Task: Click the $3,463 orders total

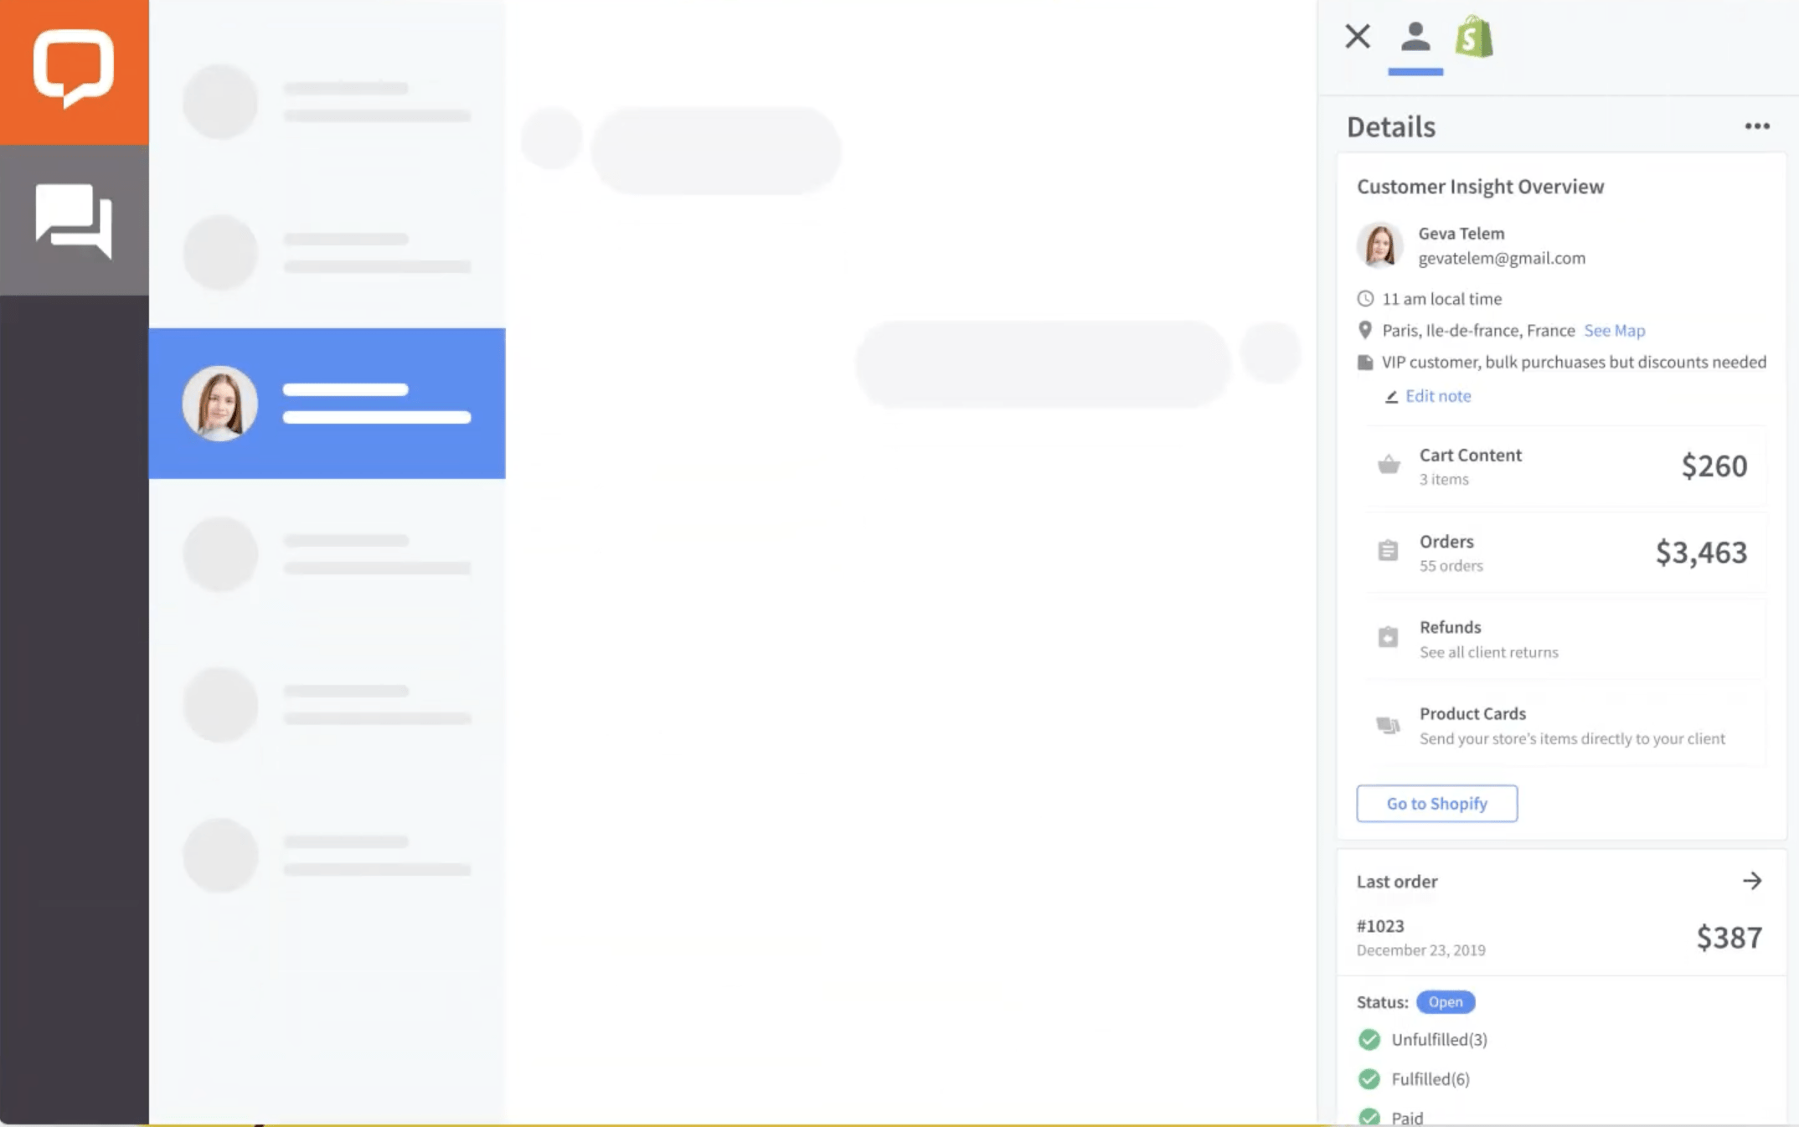Action: click(1701, 552)
